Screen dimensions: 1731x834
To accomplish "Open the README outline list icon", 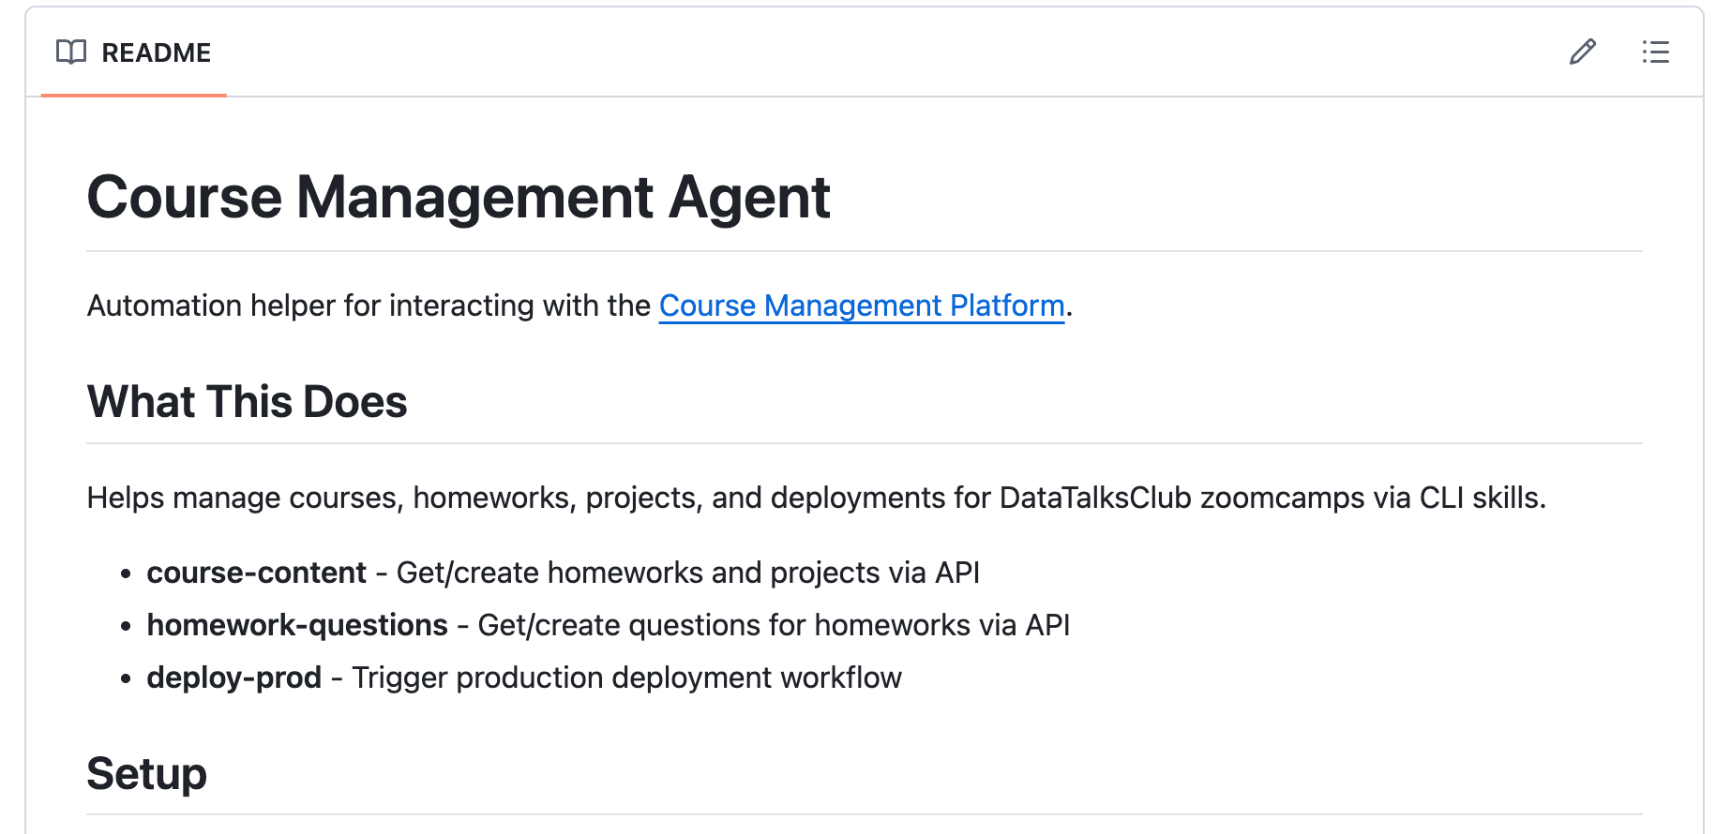I will [x=1656, y=52].
